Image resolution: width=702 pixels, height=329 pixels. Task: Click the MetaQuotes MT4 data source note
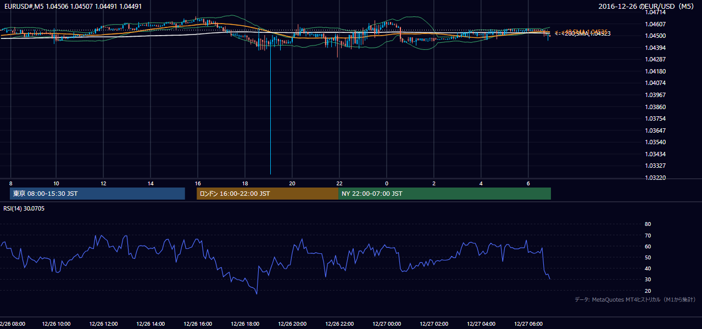pos(635,299)
